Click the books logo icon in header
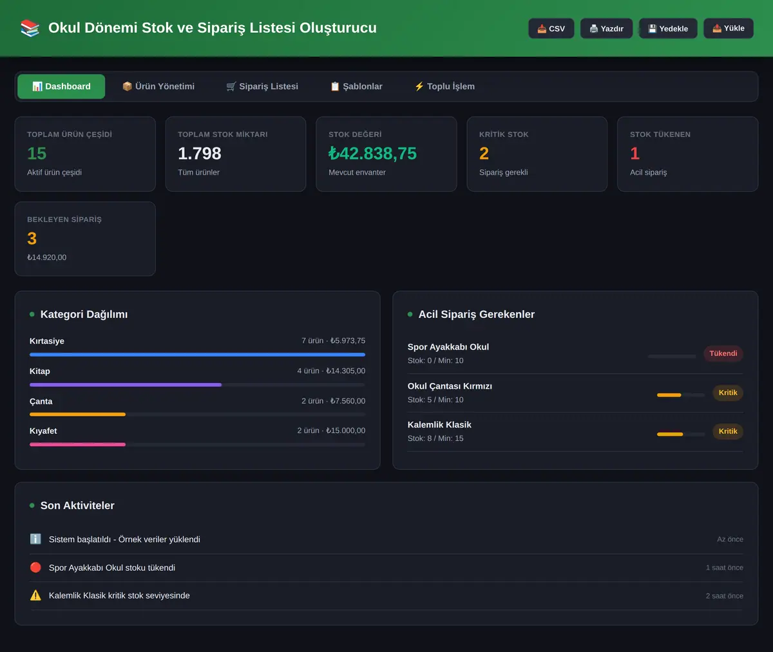This screenshot has width=773, height=652. [x=30, y=28]
